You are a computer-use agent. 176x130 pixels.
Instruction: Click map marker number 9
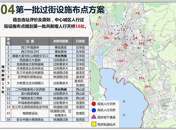(x=136, y=38)
